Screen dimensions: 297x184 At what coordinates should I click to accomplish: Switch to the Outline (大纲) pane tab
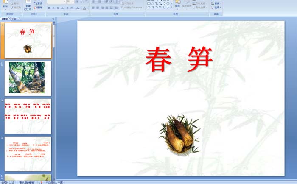point(14,19)
